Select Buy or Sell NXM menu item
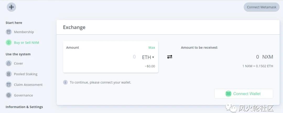Viewport: 283px width, 113px height. [x=26, y=42]
